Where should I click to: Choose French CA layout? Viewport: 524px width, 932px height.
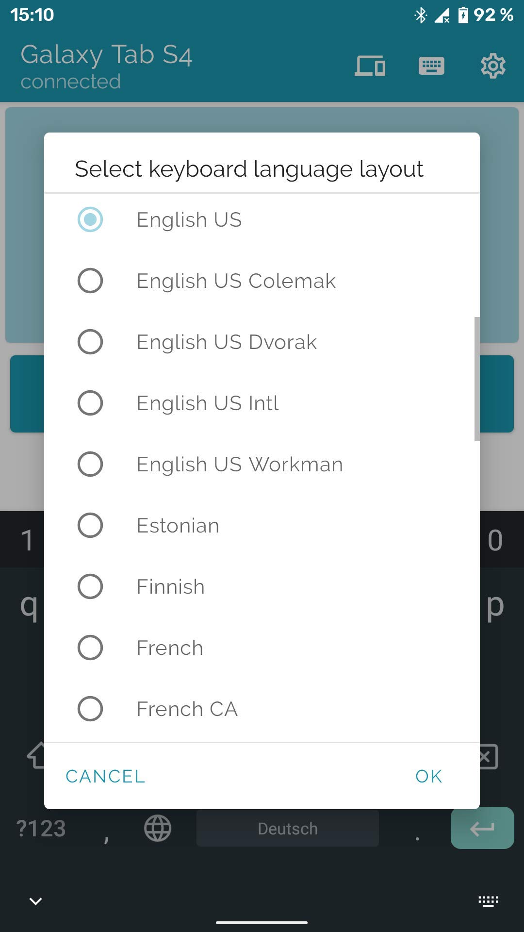click(90, 709)
